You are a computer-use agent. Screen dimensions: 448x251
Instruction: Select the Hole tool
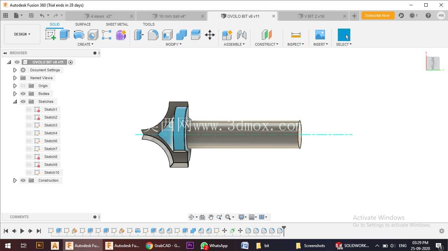pos(93,35)
